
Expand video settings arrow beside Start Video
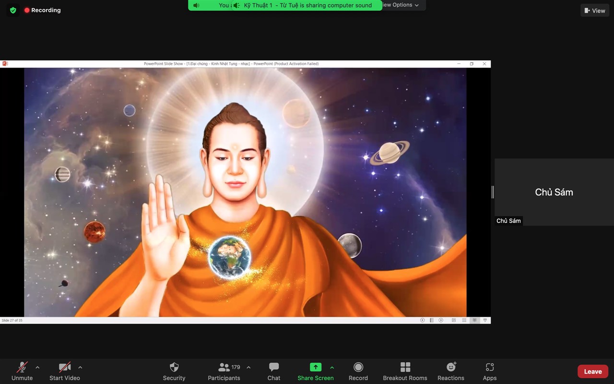click(80, 368)
